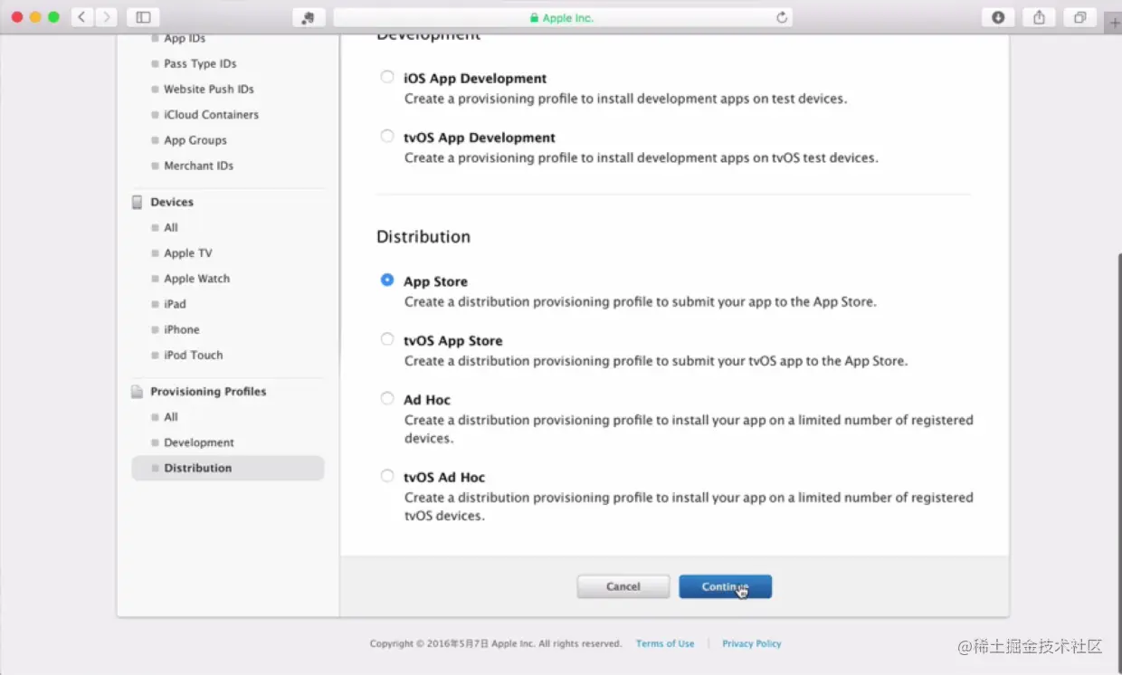Open App IDs in the sidebar

(x=185, y=38)
